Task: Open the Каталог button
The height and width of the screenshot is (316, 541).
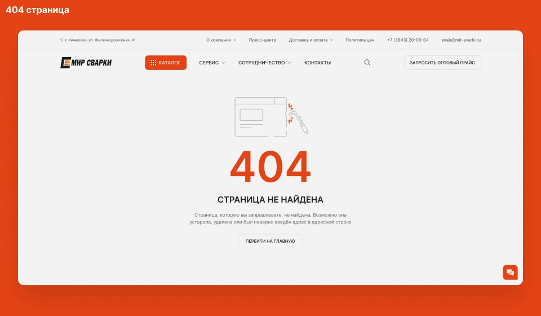Action: pyautogui.click(x=166, y=63)
